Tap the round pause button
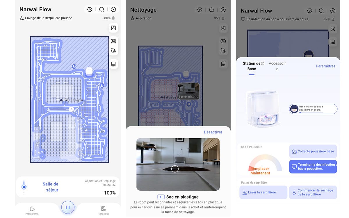This screenshot has width=349, height=218. coord(68,208)
